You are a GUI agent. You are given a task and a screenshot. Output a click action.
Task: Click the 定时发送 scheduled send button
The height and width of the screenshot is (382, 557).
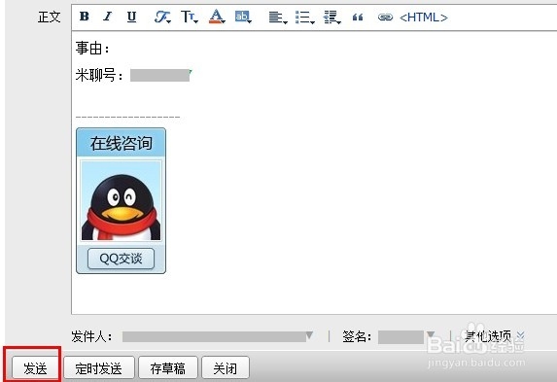click(x=99, y=368)
